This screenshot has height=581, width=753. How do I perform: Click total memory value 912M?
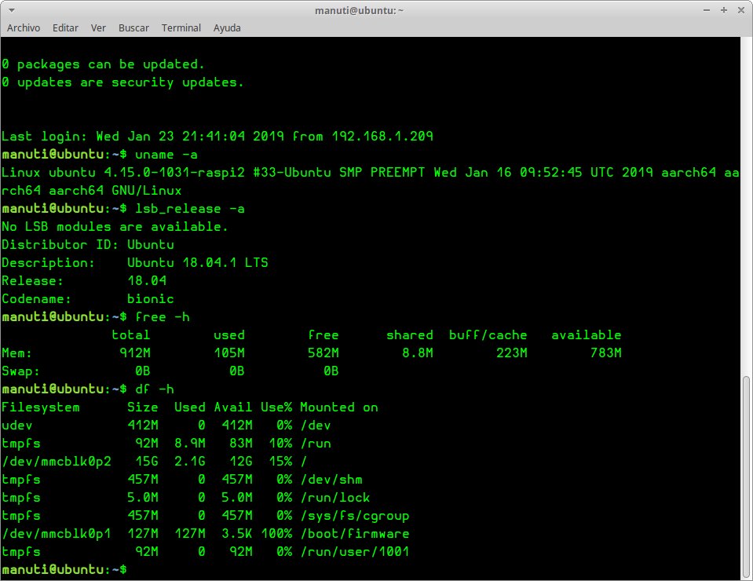tap(135, 353)
